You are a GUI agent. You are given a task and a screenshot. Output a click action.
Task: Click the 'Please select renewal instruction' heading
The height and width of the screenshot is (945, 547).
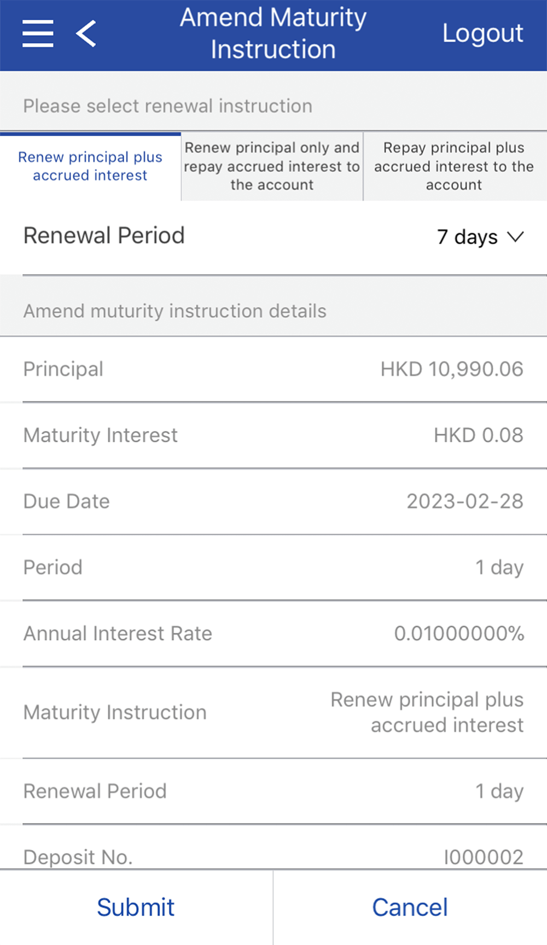[x=167, y=106]
